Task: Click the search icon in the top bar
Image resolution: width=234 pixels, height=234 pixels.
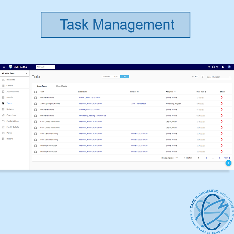Action: coord(209,67)
